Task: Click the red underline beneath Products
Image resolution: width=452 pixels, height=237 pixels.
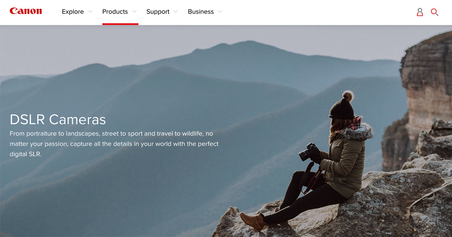Action: 120,24
